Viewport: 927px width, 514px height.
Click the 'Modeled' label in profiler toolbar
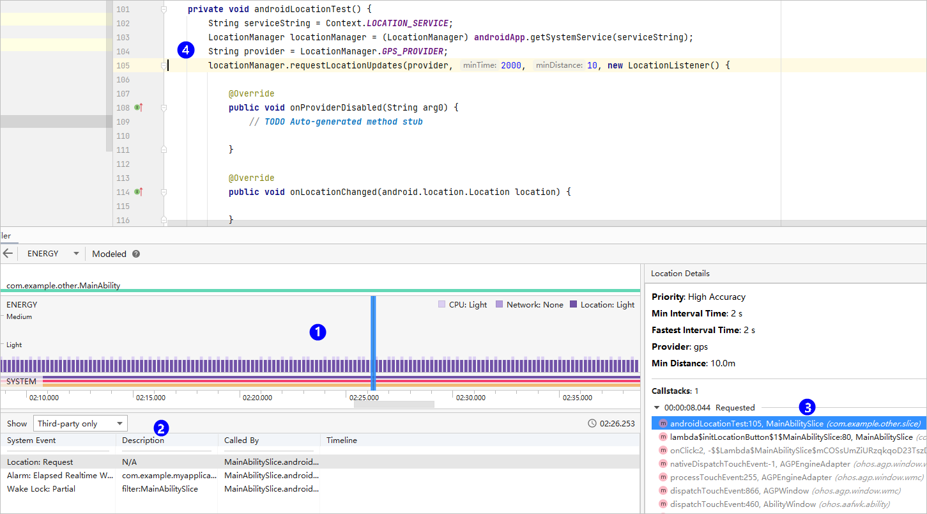[109, 254]
